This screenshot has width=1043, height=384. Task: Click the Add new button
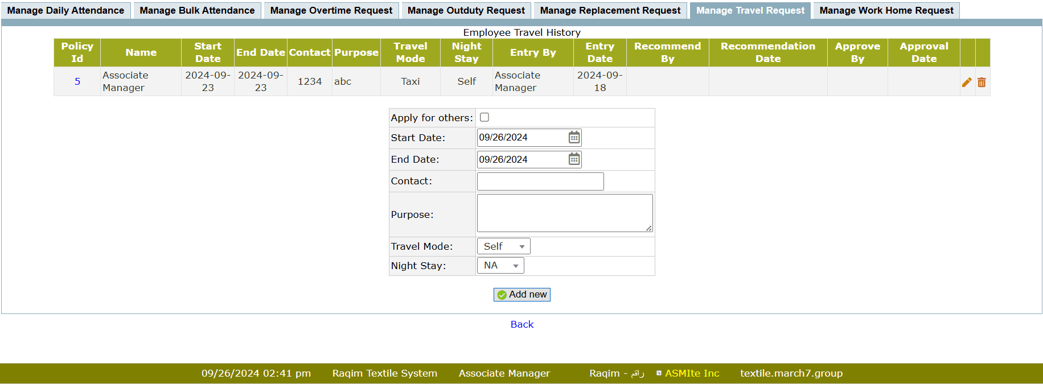[521, 295]
